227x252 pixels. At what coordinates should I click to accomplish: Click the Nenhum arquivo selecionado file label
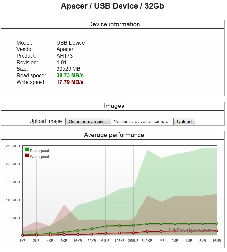[x=142, y=122]
